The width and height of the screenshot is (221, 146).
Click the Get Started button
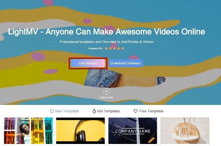tap(88, 63)
